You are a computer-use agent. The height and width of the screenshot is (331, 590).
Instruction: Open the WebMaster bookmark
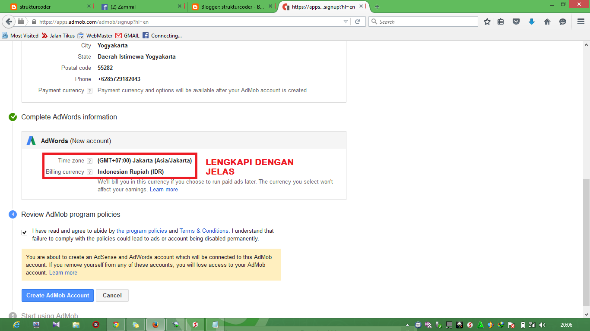[x=95, y=36]
